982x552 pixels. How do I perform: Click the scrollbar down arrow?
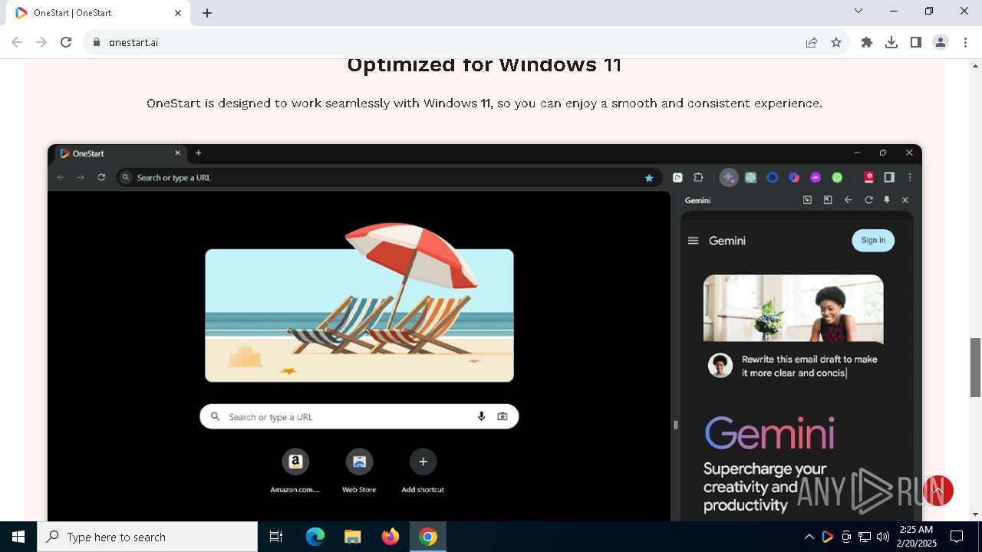(975, 514)
